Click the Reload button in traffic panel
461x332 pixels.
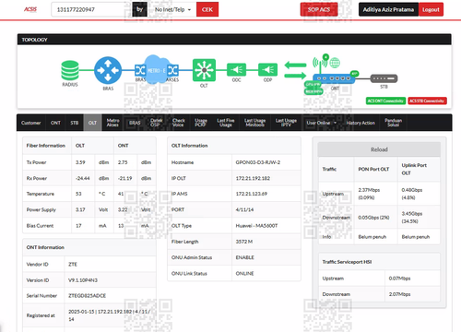point(379,149)
